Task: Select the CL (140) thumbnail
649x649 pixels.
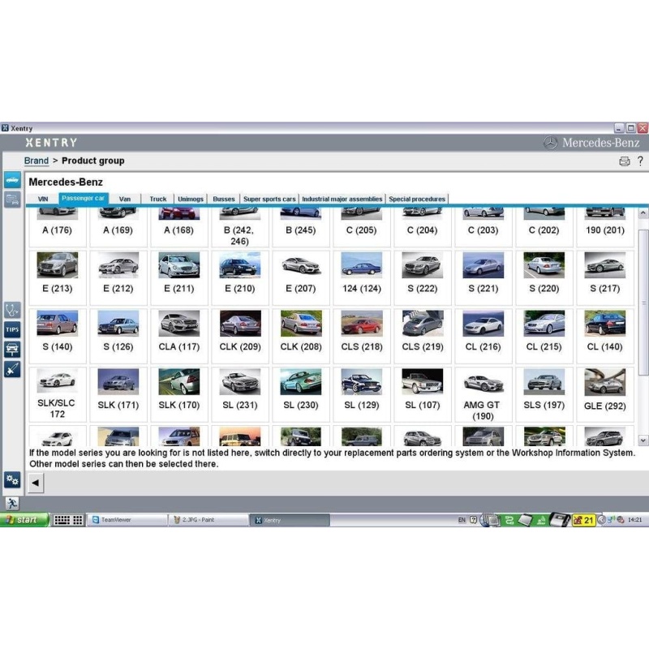Action: [x=605, y=323]
